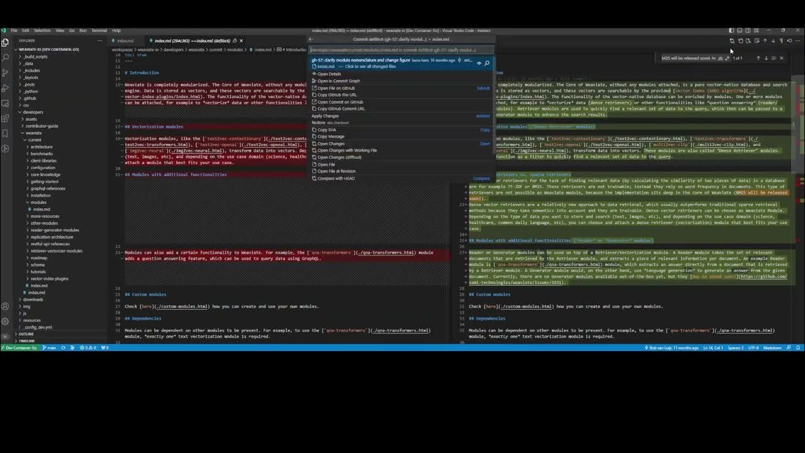Go to next find match arrow
This screenshot has height=453, width=805.
click(x=766, y=58)
